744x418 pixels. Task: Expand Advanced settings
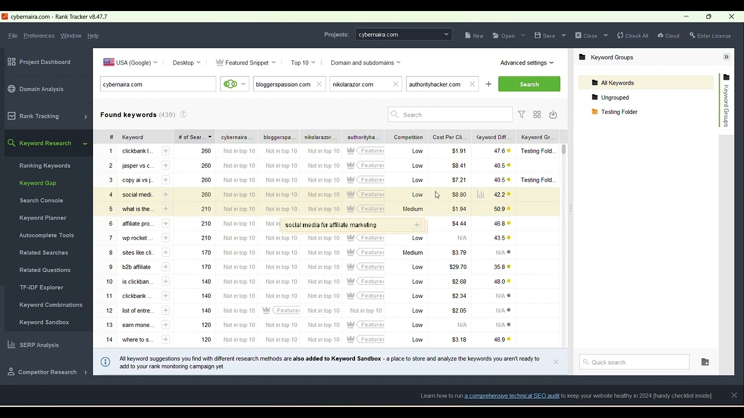(527, 63)
